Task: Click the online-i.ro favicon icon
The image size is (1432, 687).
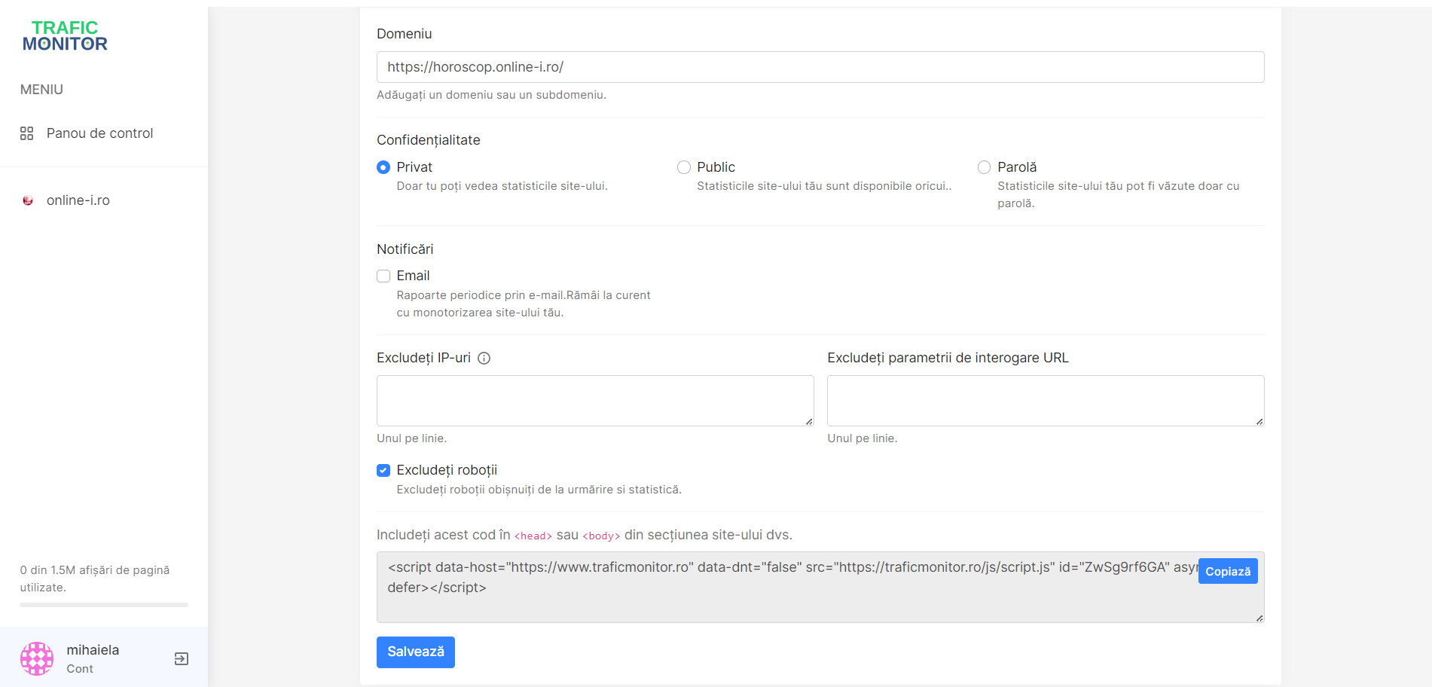Action: (28, 200)
